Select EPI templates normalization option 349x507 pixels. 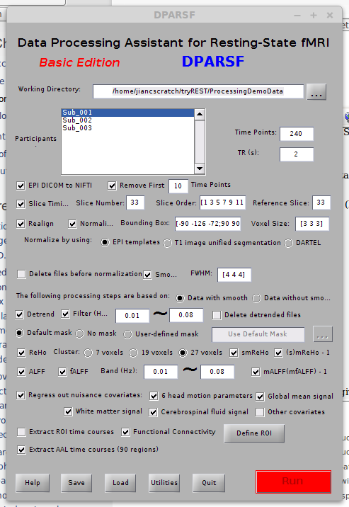(105, 242)
